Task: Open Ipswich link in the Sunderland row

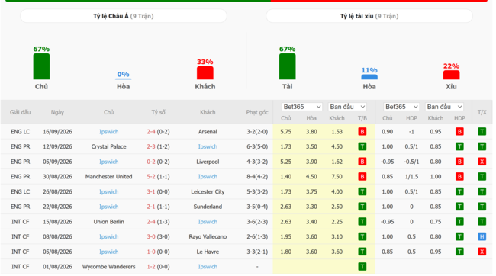Action: pyautogui.click(x=109, y=207)
